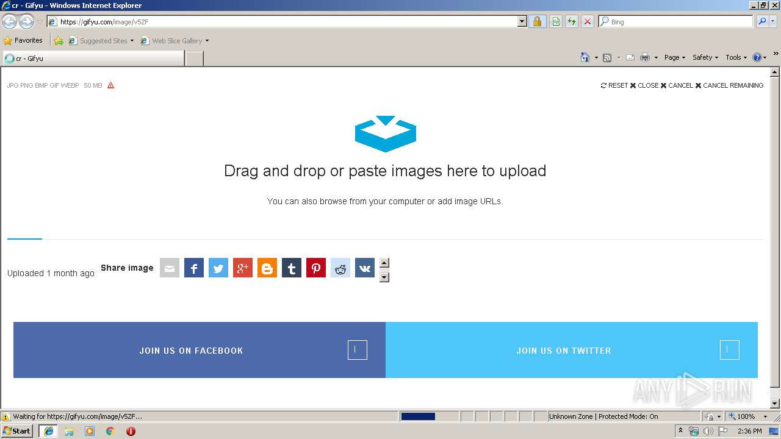Open the zoom level 100% dropdown

click(x=765, y=416)
